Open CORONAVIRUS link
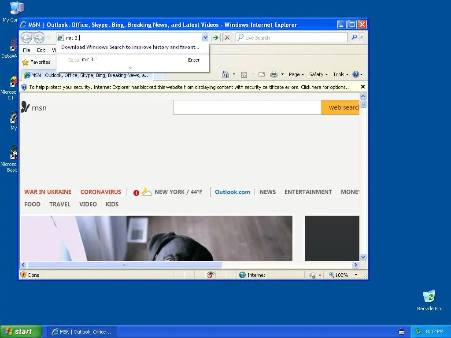The height and width of the screenshot is (338, 451). click(x=101, y=192)
